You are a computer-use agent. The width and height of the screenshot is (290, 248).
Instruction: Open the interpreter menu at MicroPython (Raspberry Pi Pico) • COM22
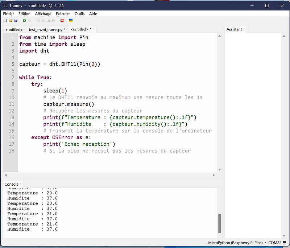[x=247, y=243]
